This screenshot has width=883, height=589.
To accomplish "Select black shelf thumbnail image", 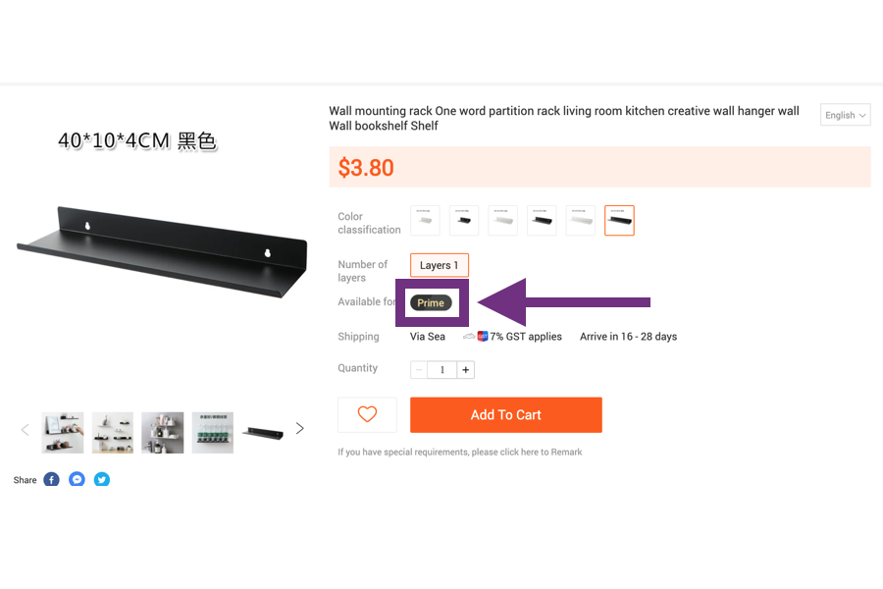I will [263, 433].
